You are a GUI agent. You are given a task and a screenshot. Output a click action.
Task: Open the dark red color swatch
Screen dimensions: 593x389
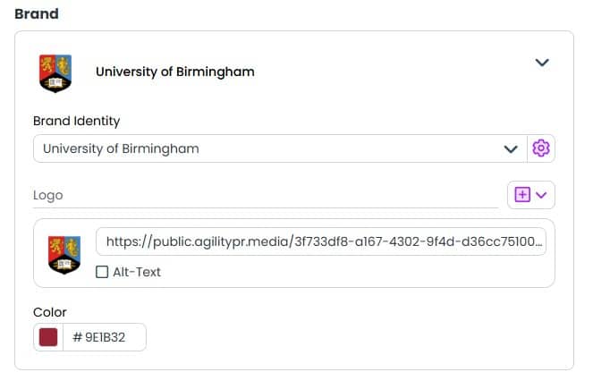click(48, 337)
